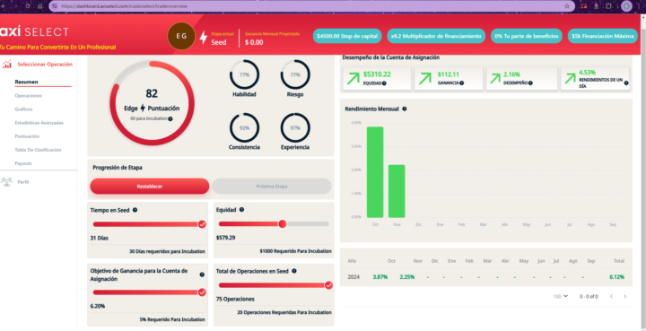Open help icon next to Desempeño label

click(x=530, y=83)
